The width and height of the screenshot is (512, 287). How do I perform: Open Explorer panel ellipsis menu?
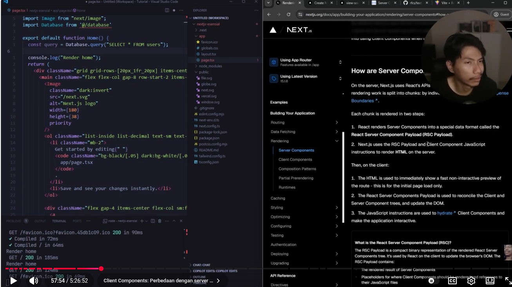tap(255, 11)
